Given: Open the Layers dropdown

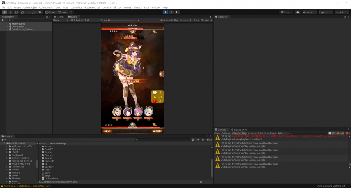Looking at the screenshot, I should coord(326,12).
